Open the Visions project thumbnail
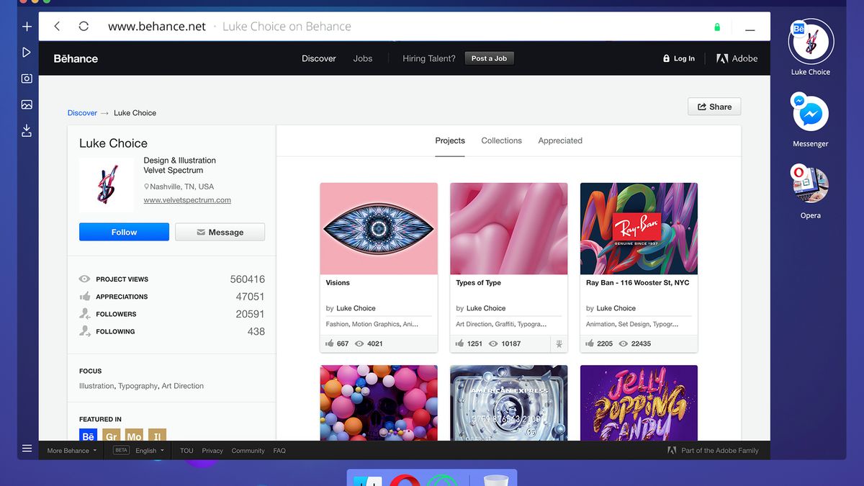This screenshot has height=486, width=864. pos(379,229)
